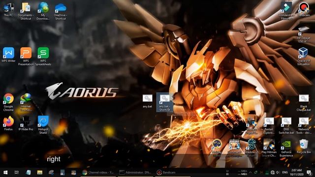Select the My Downloads globe desktop icon
The image size is (315, 177).
[x=43, y=11]
